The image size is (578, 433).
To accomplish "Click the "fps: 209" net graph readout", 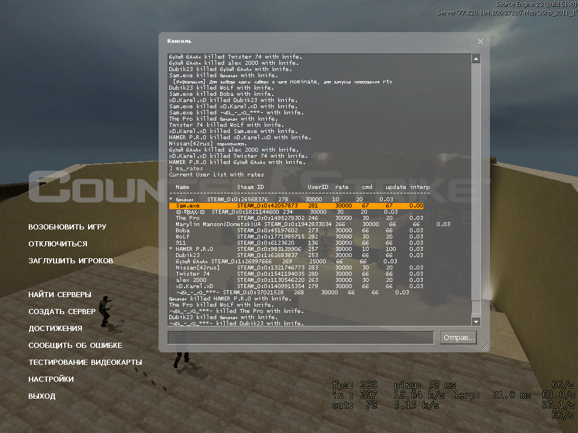I will pyautogui.click(x=354, y=385).
